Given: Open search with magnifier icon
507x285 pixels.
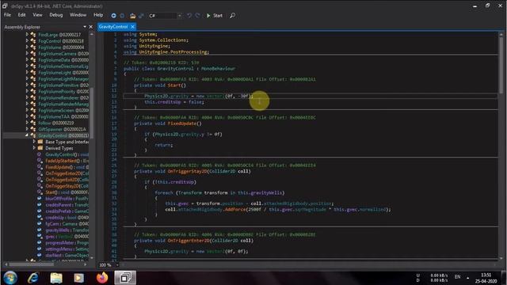Looking at the screenshot, I should [232, 16].
